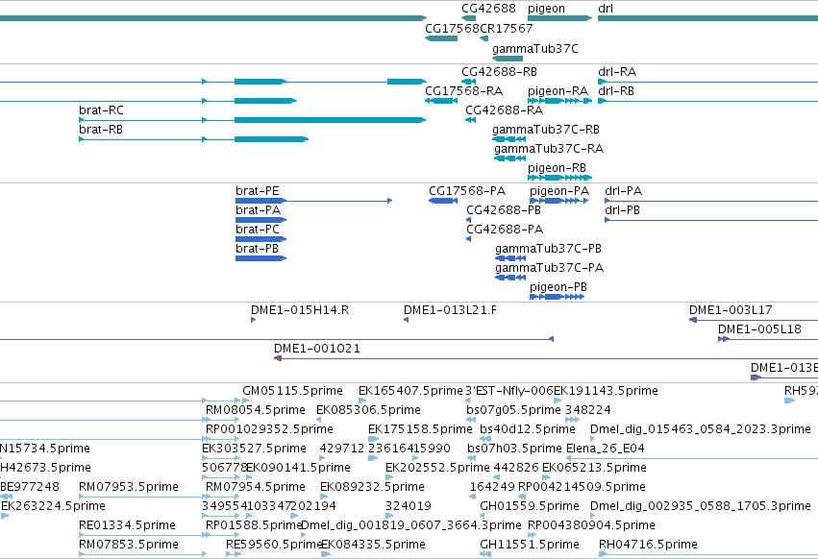Select the DME1-001O21 clone label
The image size is (818, 559).
[x=317, y=349]
